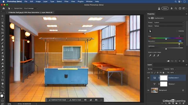Clip adjustment to the layer below

pyautogui.click(x=168, y=61)
